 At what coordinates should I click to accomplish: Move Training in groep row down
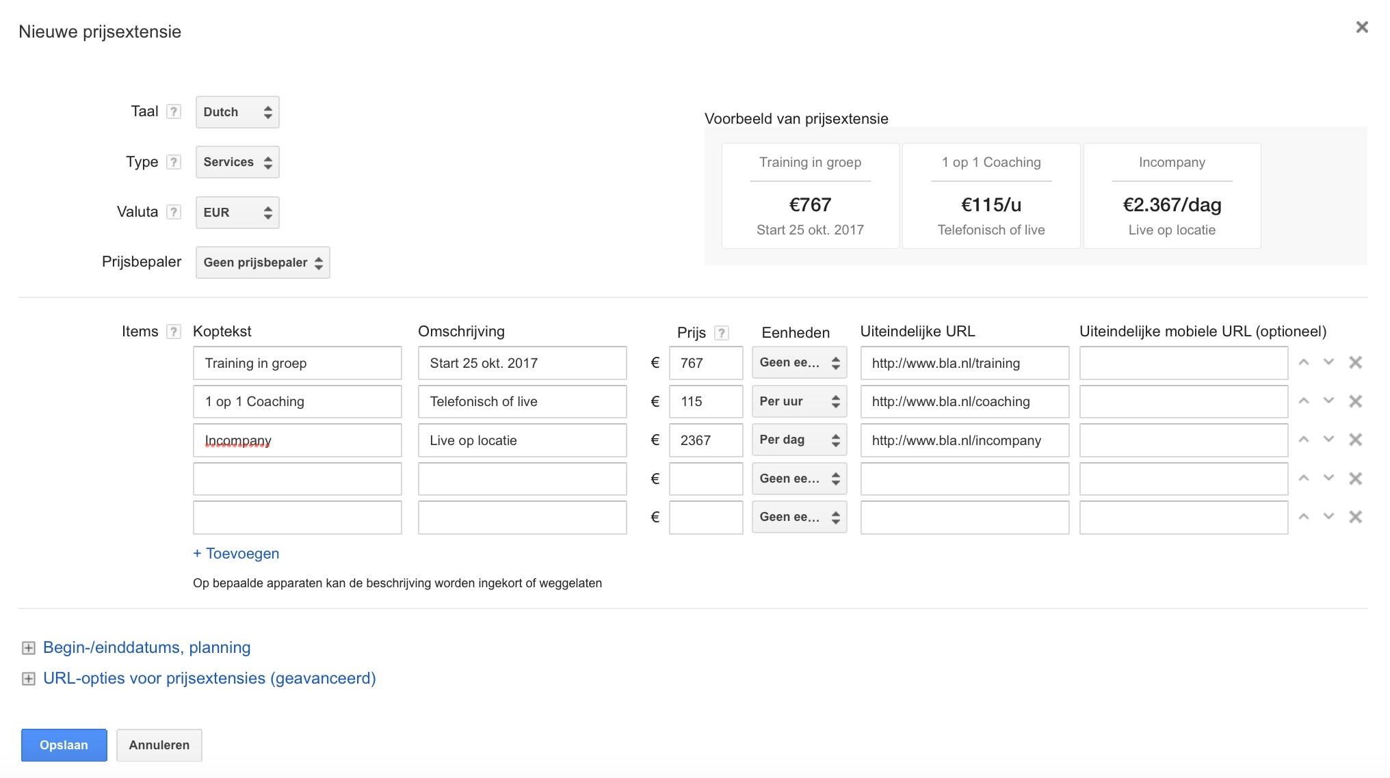pos(1328,362)
